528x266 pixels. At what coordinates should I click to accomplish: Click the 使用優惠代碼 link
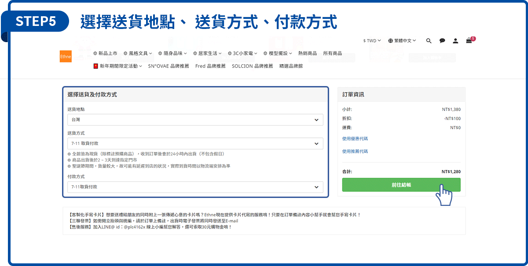click(355, 139)
